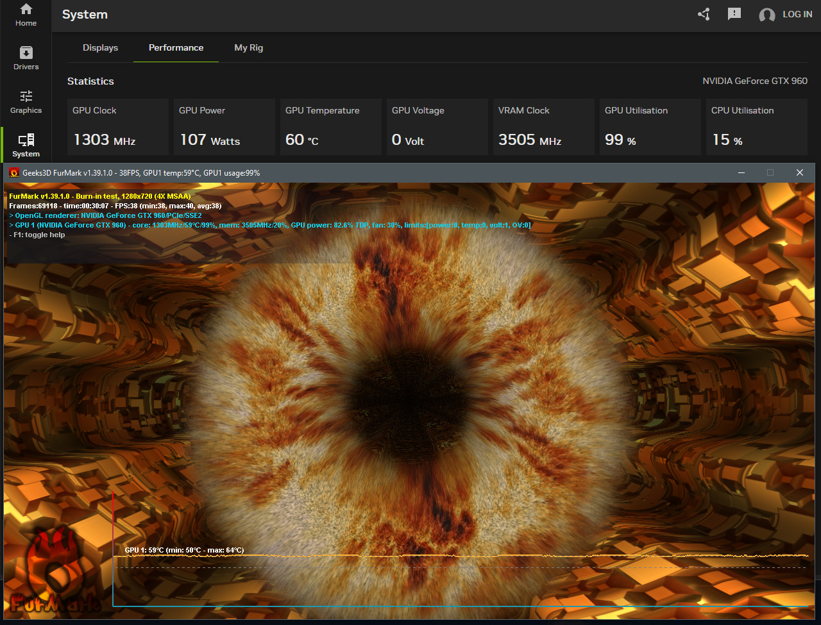Click the Frames and FPS stats line

[115, 206]
